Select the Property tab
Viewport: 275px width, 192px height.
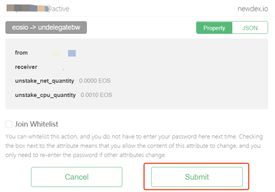(214, 28)
